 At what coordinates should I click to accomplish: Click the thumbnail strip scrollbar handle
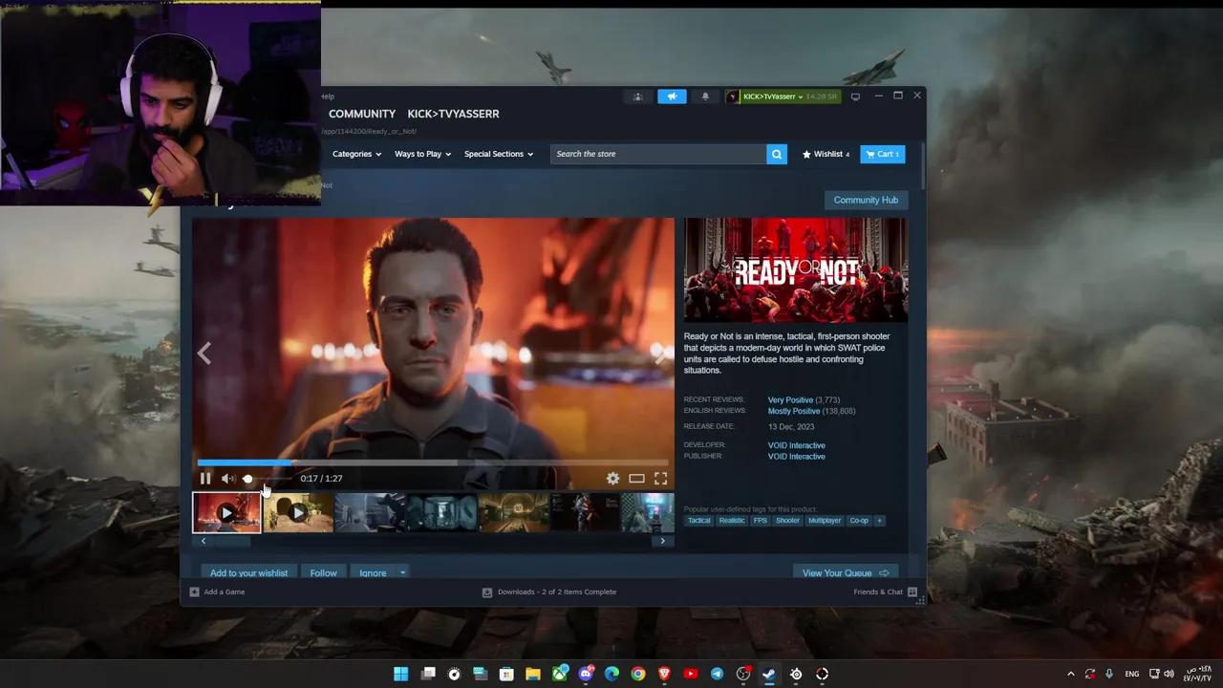coord(231,541)
